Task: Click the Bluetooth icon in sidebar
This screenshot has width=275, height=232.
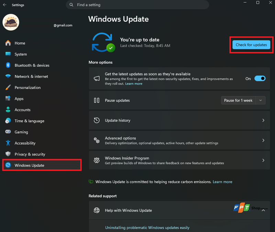Action: pyautogui.click(x=8, y=65)
